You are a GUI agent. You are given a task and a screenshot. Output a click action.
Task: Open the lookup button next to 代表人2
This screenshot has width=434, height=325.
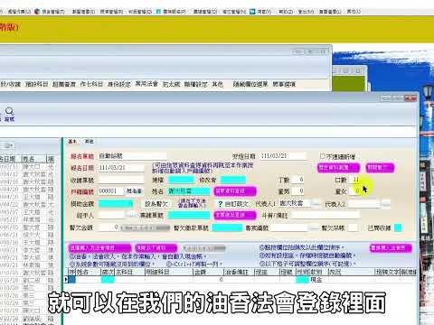pyautogui.click(x=386, y=204)
